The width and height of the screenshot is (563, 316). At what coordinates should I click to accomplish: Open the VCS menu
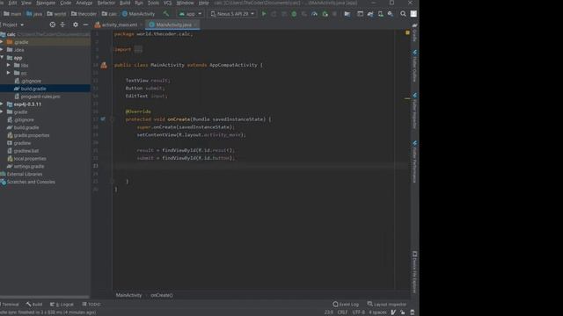tap(167, 3)
